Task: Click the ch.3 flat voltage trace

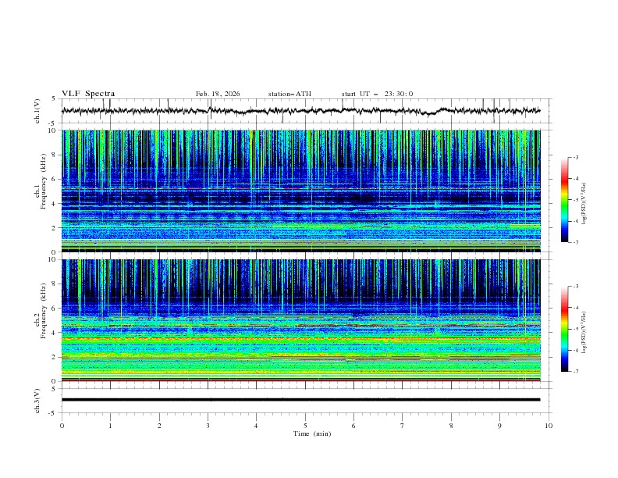Action: (300, 400)
